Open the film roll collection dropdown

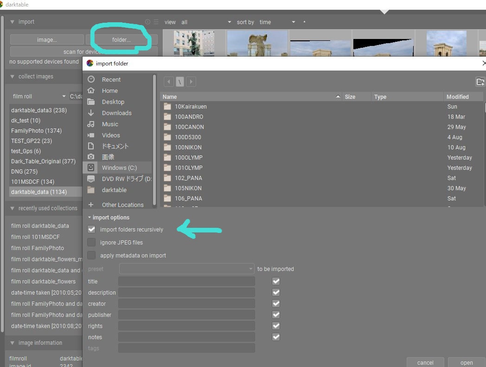tap(39, 97)
